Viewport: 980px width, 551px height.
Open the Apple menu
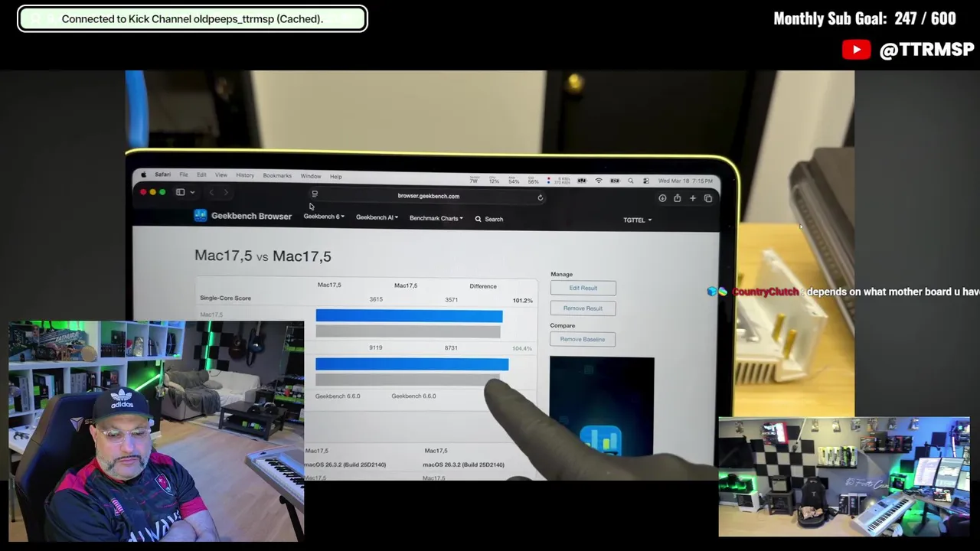click(143, 174)
